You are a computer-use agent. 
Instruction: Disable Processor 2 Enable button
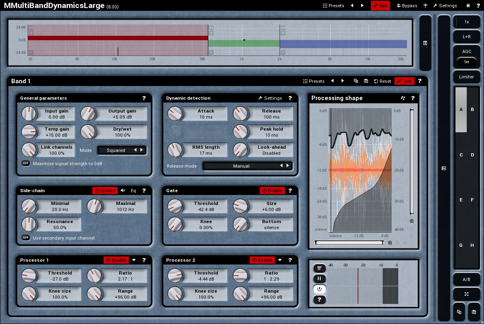[262, 260]
